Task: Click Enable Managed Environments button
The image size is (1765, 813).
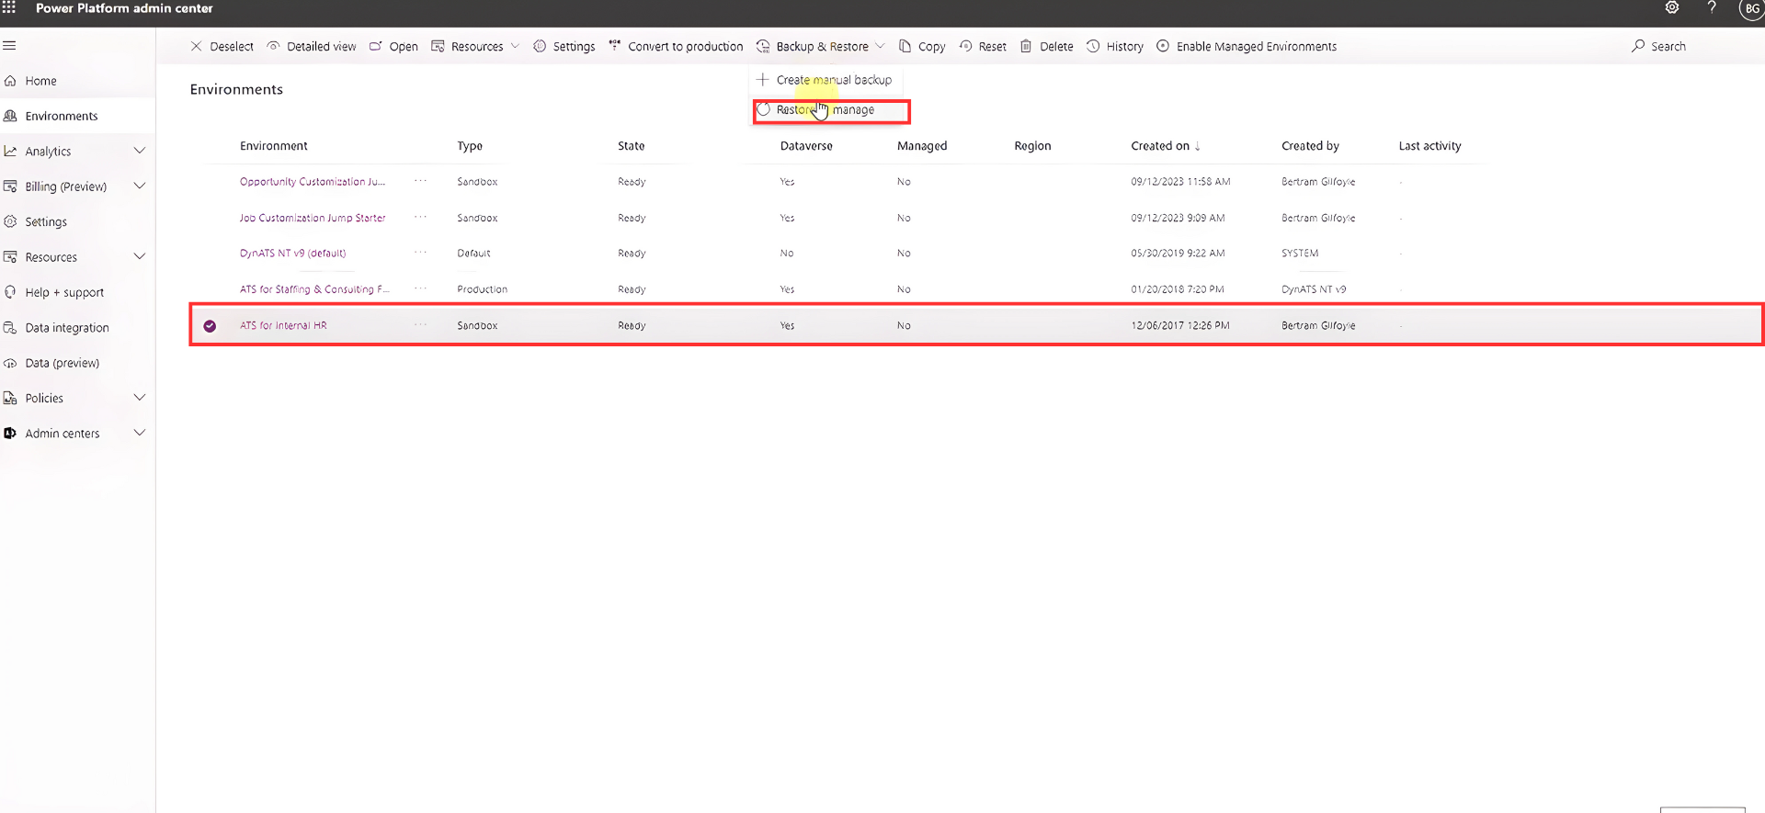Action: (1246, 46)
